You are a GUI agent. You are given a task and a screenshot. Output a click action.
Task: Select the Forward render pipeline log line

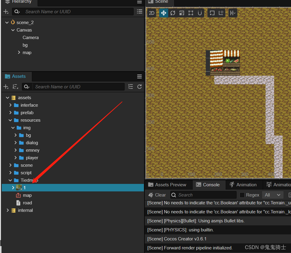(218, 248)
